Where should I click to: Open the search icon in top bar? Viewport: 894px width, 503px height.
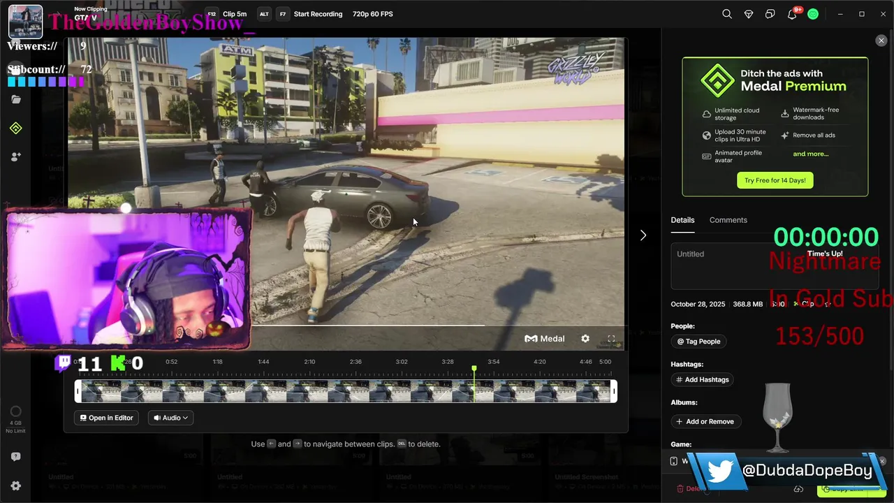[727, 14]
